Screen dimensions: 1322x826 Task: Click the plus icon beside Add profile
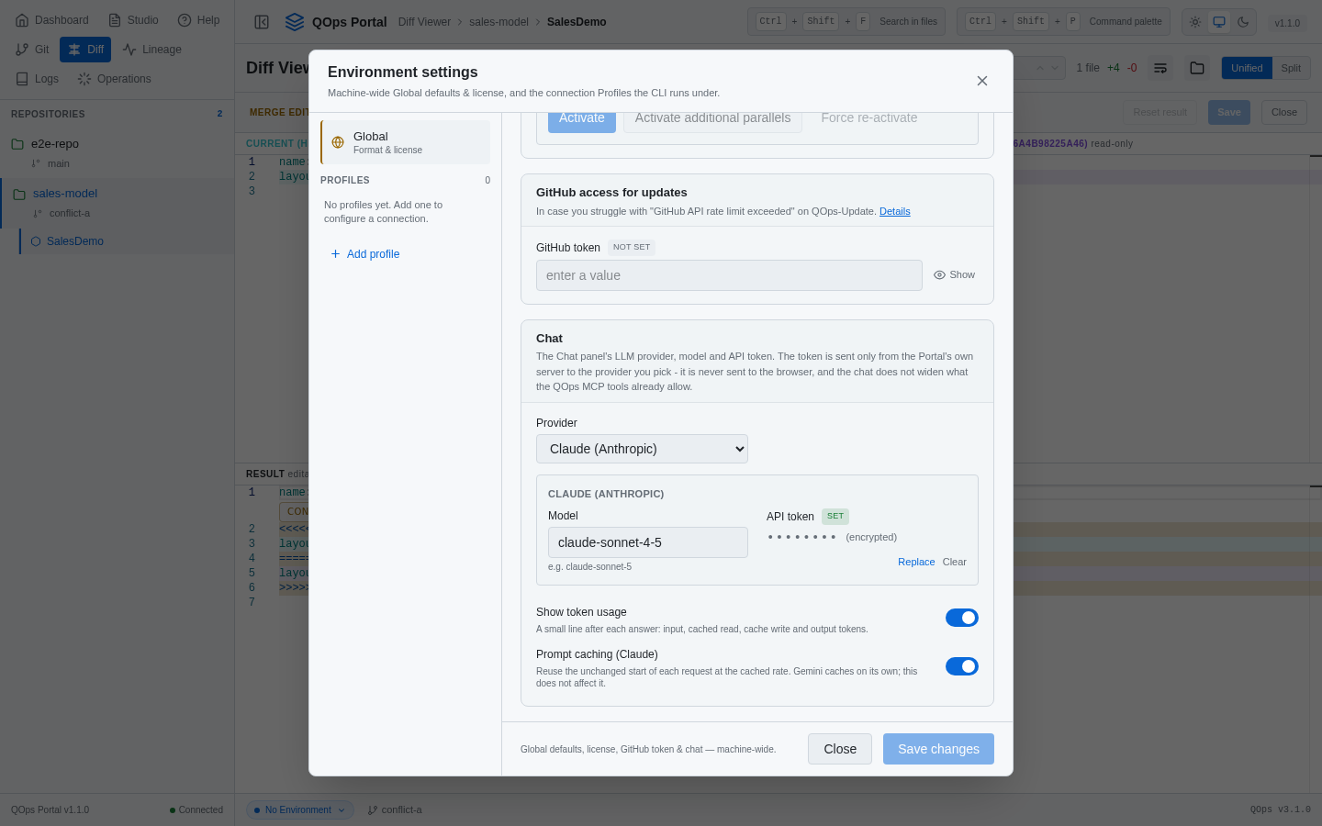tap(335, 254)
